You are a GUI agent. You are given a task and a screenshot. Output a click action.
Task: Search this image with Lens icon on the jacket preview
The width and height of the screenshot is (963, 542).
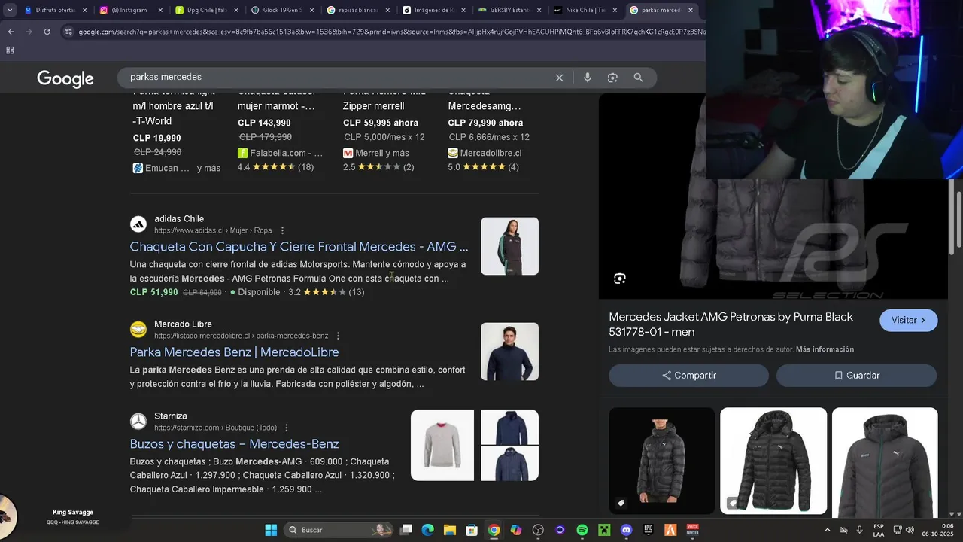click(x=620, y=279)
